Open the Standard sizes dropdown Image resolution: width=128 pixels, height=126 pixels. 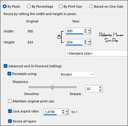point(97,53)
